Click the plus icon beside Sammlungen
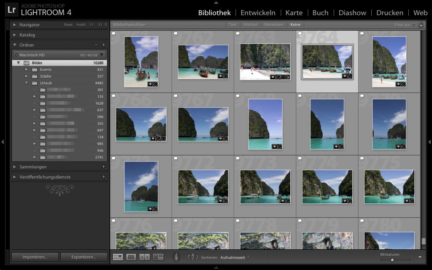 point(104,167)
